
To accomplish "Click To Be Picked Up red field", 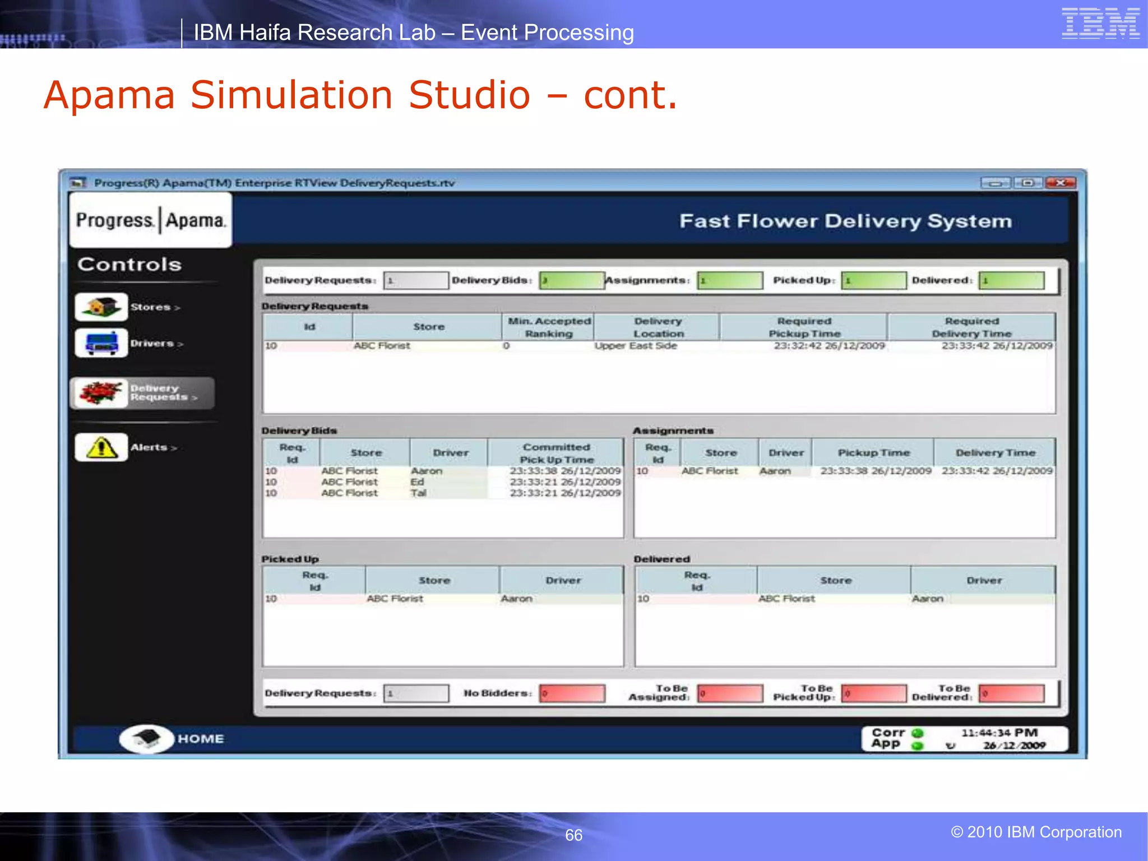I will 874,693.
